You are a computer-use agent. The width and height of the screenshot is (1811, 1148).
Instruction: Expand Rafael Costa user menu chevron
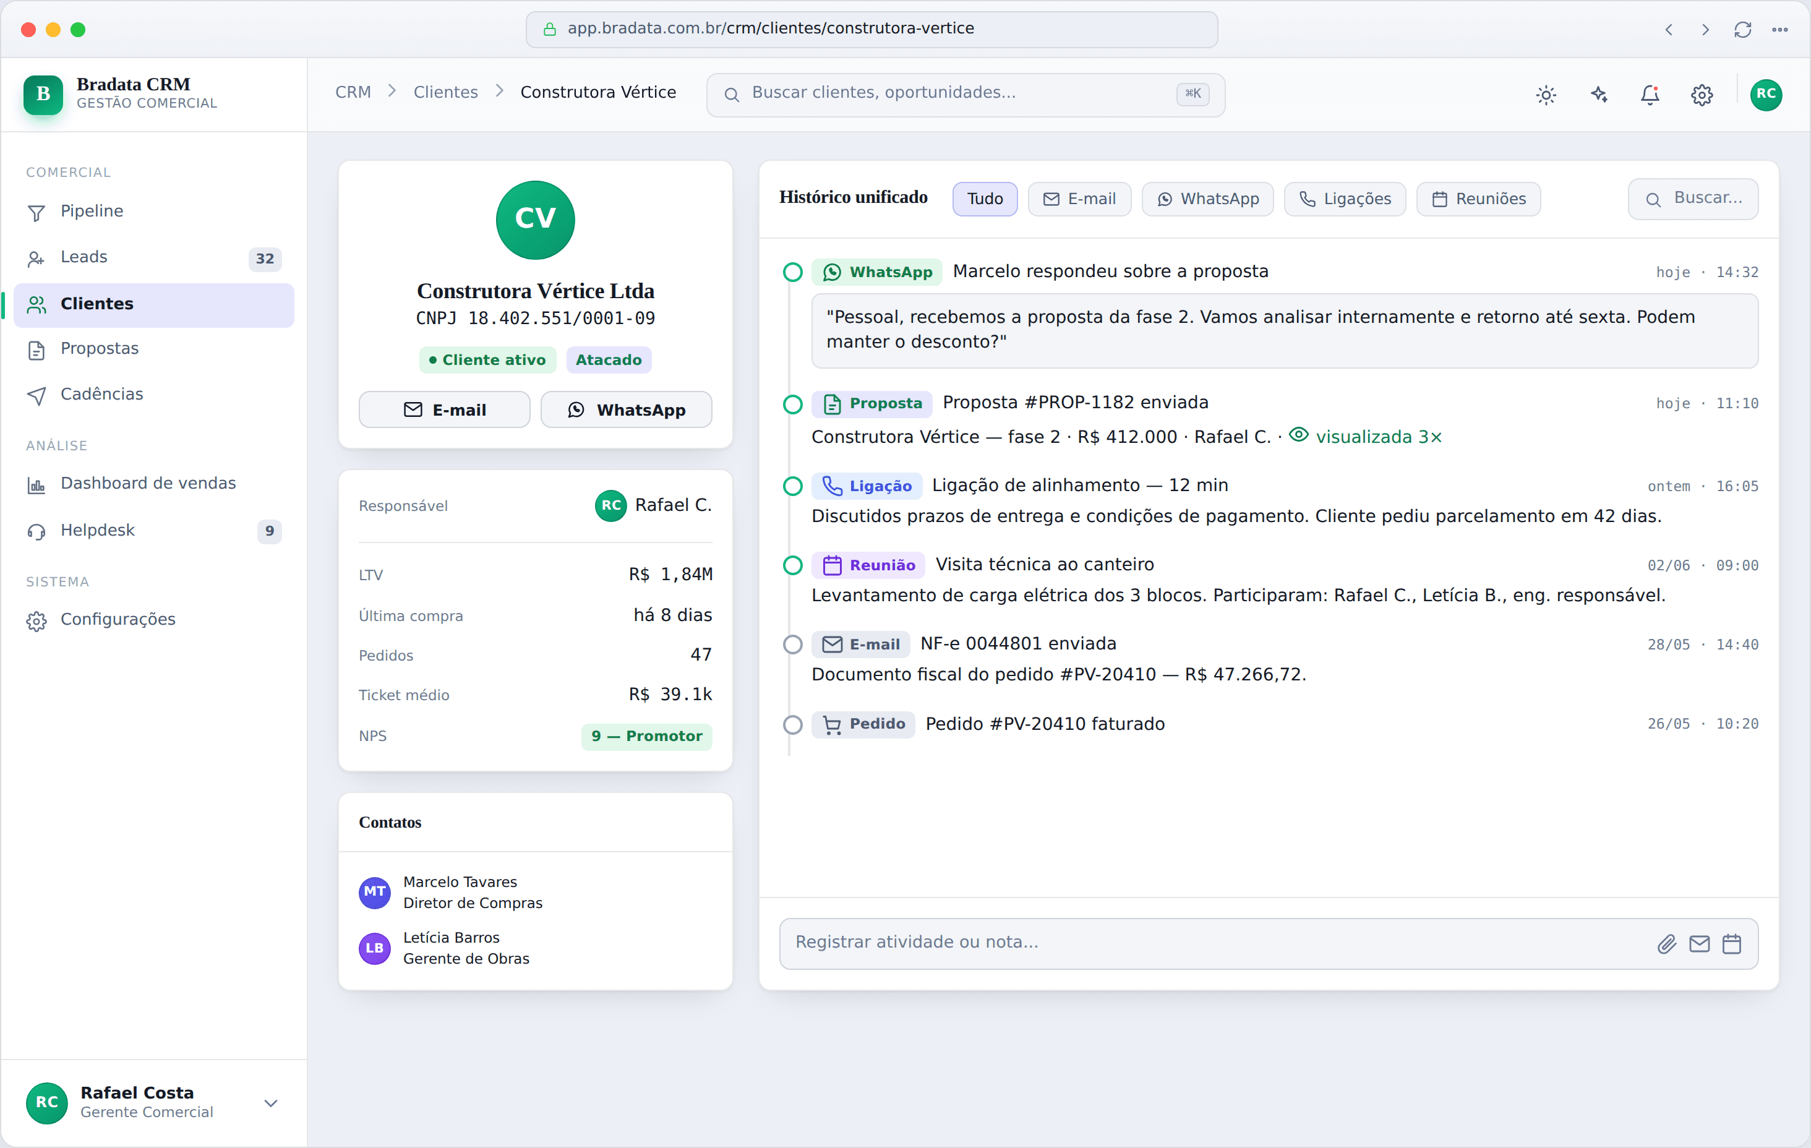point(271,1103)
